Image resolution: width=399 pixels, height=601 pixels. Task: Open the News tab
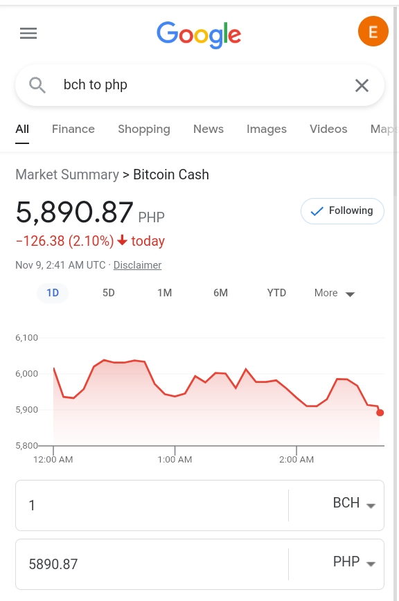[x=208, y=129]
